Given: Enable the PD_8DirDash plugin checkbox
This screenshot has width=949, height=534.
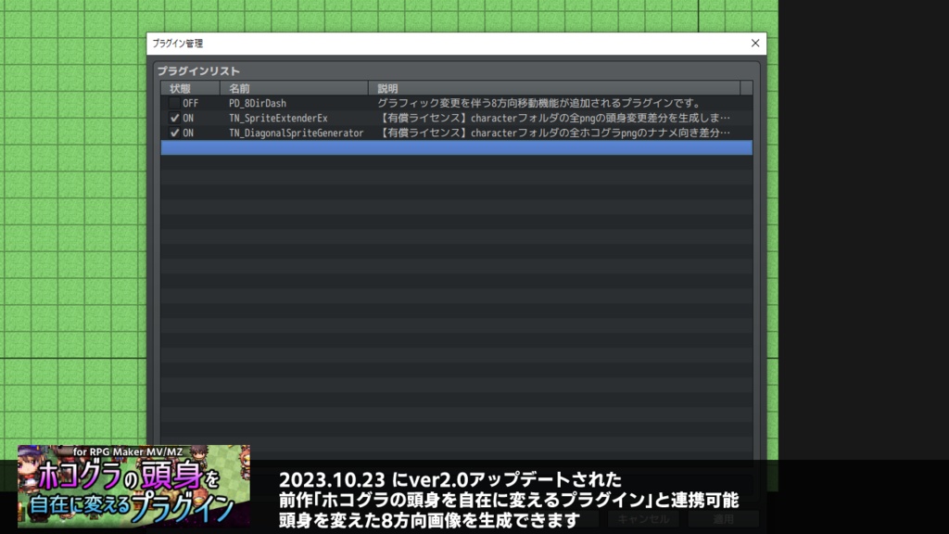Looking at the screenshot, I should point(172,103).
